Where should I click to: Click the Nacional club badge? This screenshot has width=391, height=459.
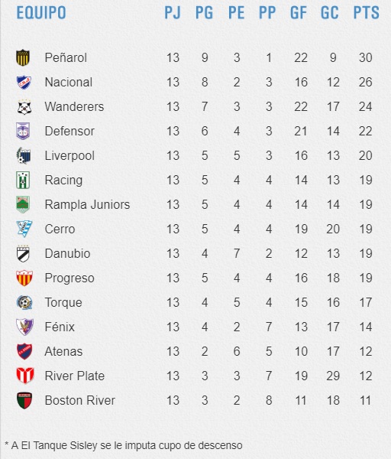24,83
